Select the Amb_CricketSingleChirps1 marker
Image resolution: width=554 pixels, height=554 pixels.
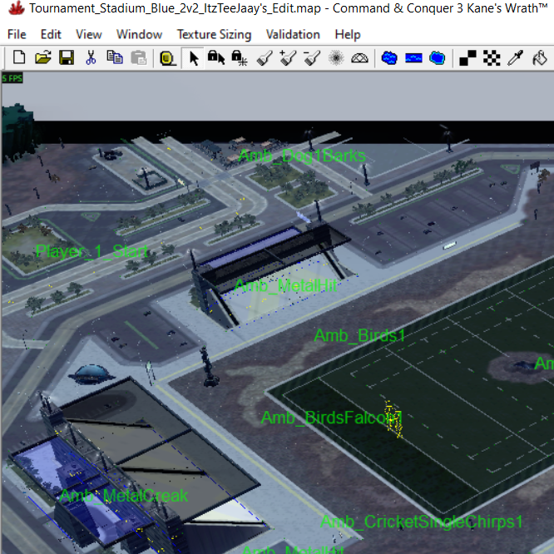tap(422, 522)
